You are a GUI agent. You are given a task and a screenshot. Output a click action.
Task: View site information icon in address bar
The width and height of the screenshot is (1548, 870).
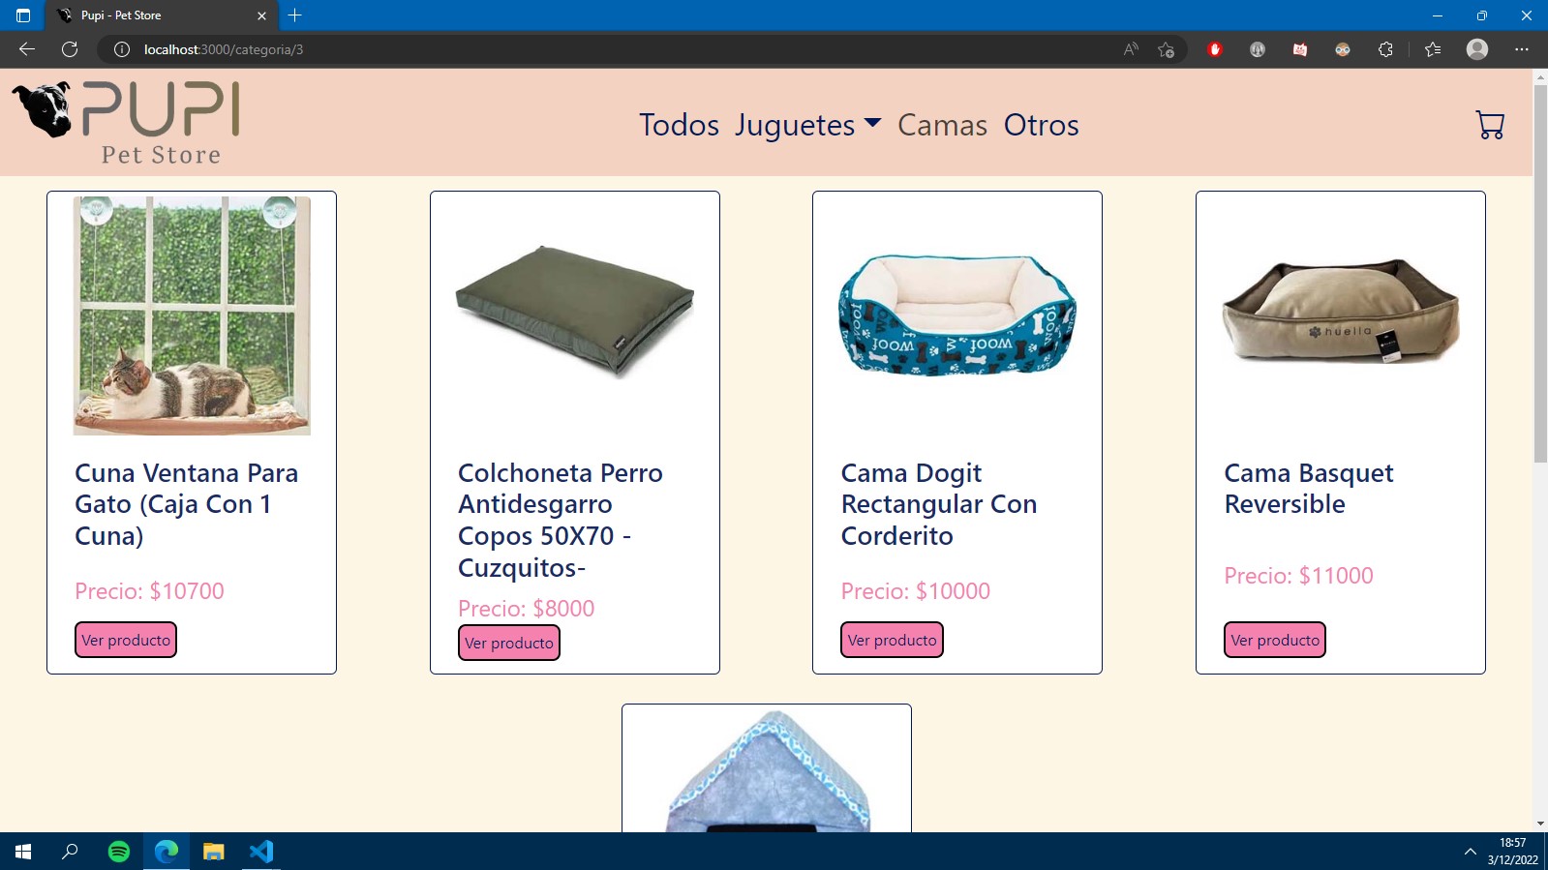point(122,49)
